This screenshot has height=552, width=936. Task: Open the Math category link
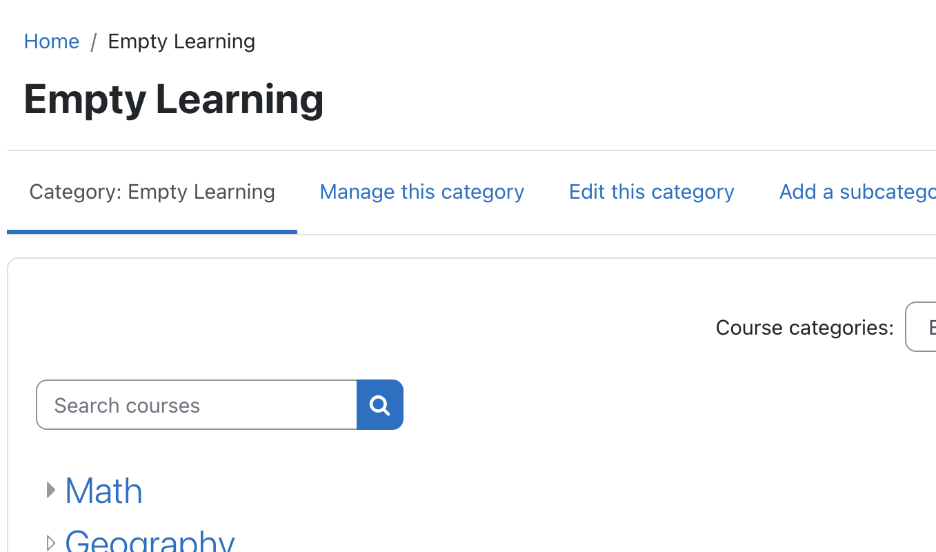pyautogui.click(x=104, y=491)
